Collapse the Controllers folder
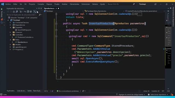Screen dimensions: 175x98 click(10, 35)
